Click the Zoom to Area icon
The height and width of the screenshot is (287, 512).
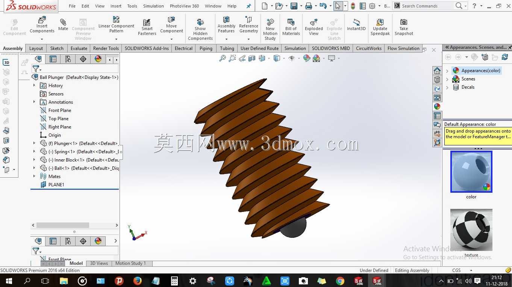click(232, 58)
